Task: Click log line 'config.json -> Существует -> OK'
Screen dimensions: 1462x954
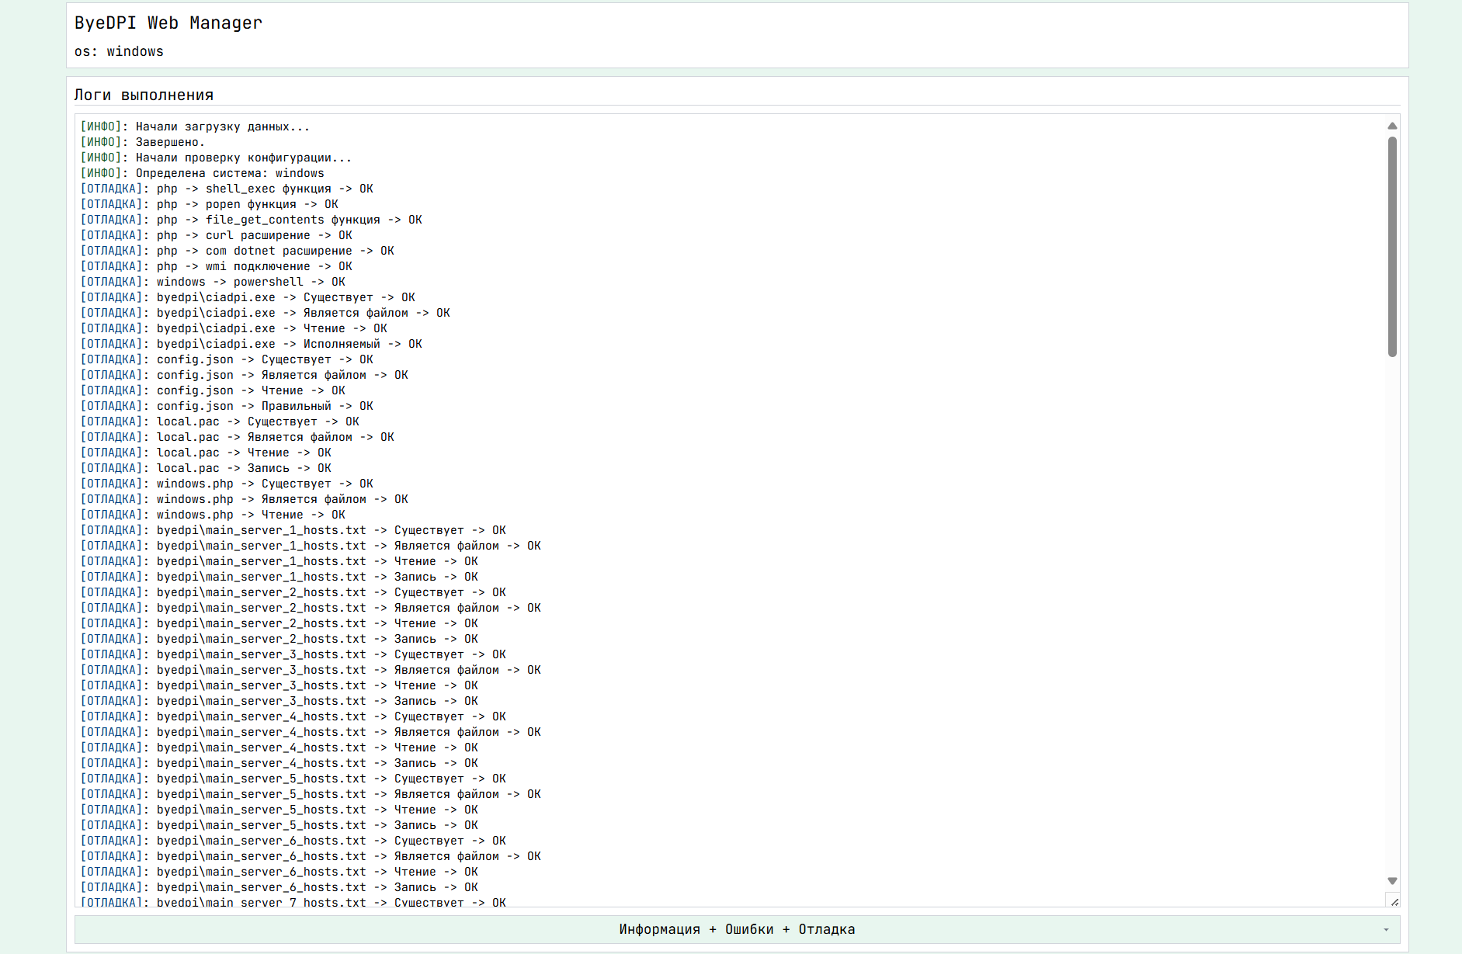Action: tap(227, 359)
